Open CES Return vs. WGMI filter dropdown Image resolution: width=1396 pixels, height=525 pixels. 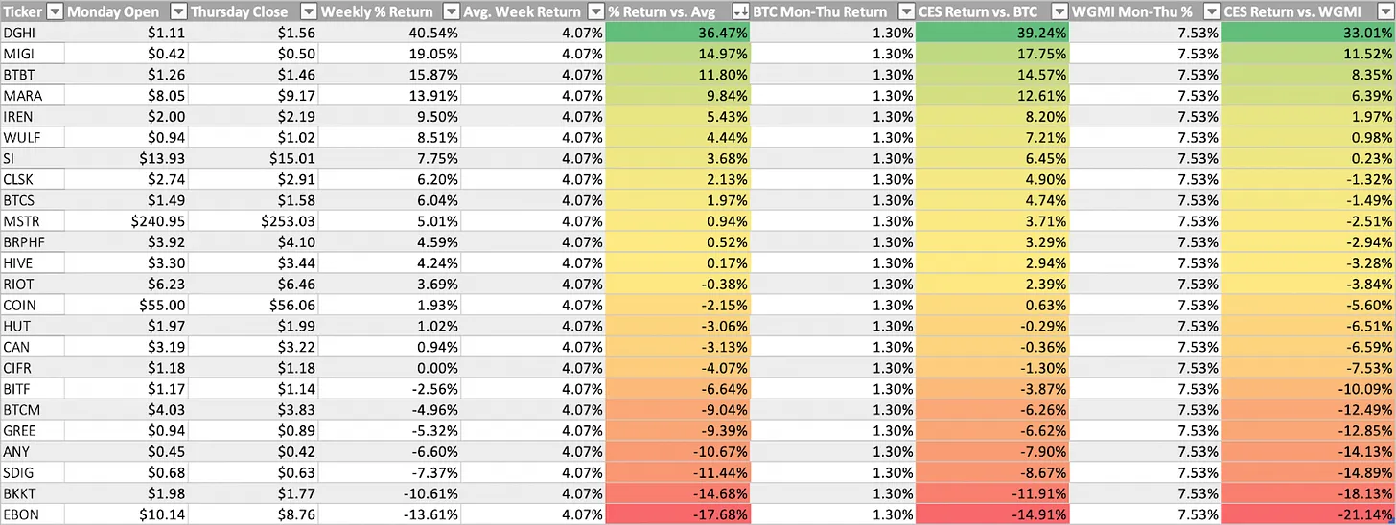1384,11
